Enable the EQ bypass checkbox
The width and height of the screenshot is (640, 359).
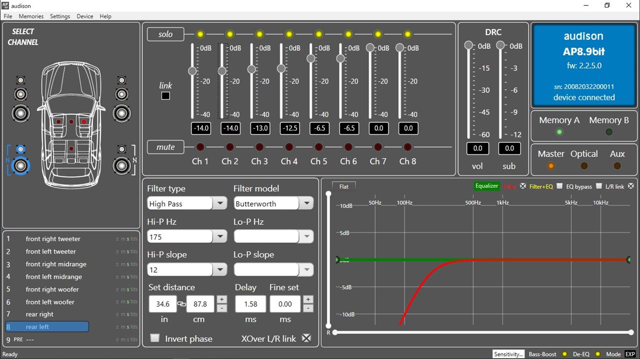tap(598, 186)
